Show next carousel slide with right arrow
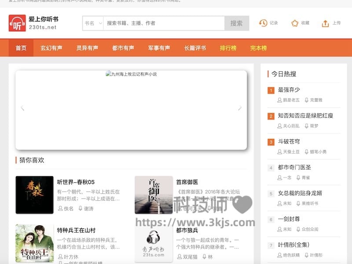 click(240, 108)
